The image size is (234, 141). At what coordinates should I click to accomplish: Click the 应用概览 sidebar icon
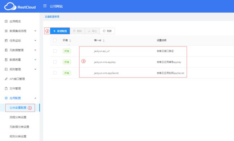6,21
